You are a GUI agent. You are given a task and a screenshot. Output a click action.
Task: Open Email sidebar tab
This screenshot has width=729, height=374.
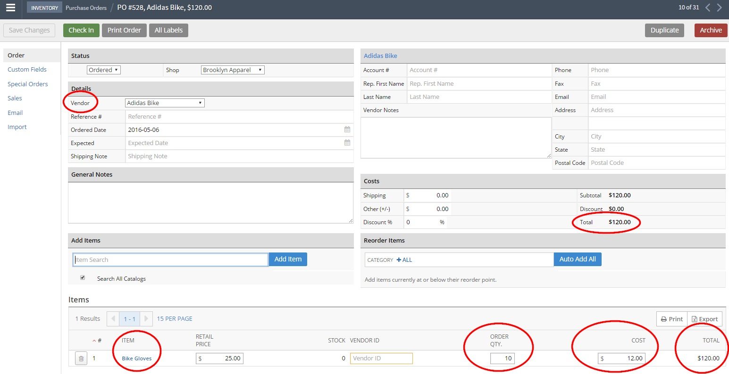15,113
